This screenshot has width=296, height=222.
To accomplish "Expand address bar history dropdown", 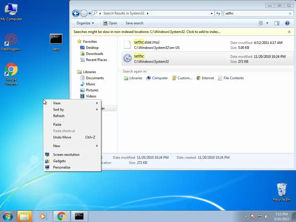I will pyautogui.click(x=212, y=13).
